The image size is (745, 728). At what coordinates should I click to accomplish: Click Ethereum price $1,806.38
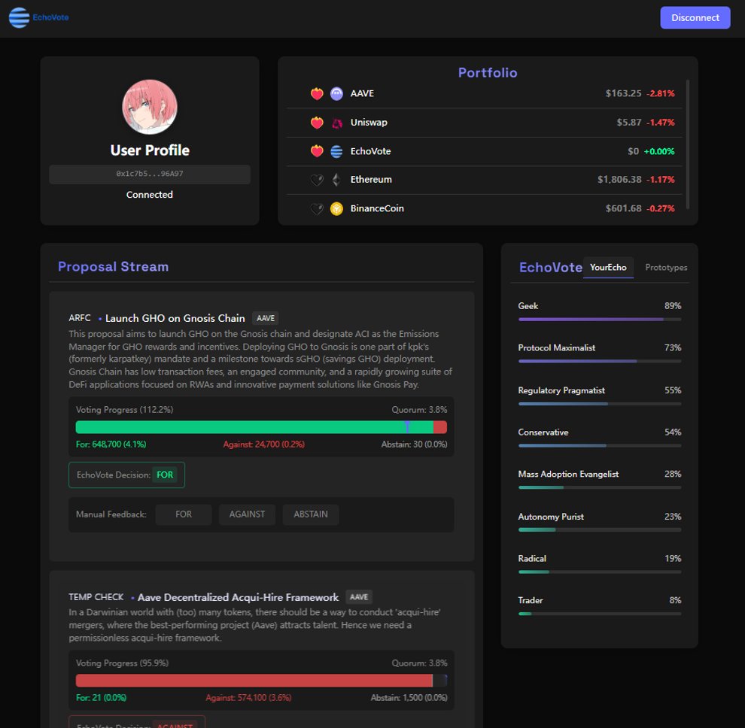point(619,180)
